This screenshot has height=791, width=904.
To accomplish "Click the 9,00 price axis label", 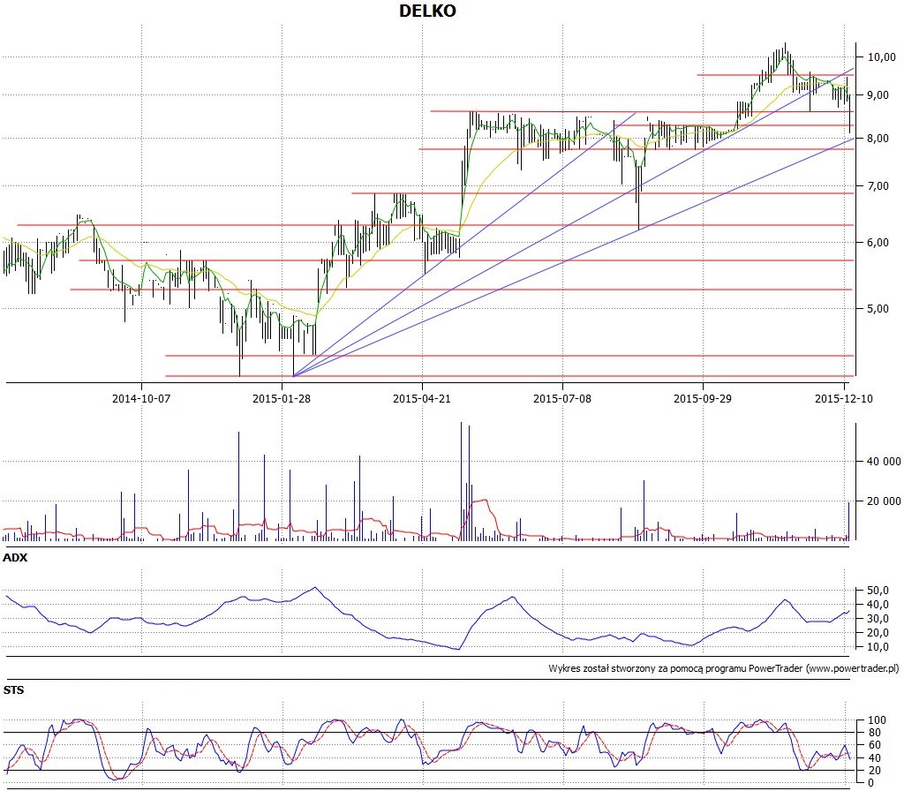I will click(878, 95).
